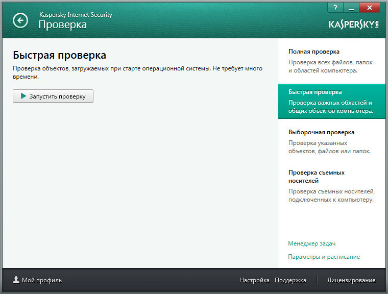Switch to Выборочная проверка
This screenshot has width=388, height=294.
point(332,141)
